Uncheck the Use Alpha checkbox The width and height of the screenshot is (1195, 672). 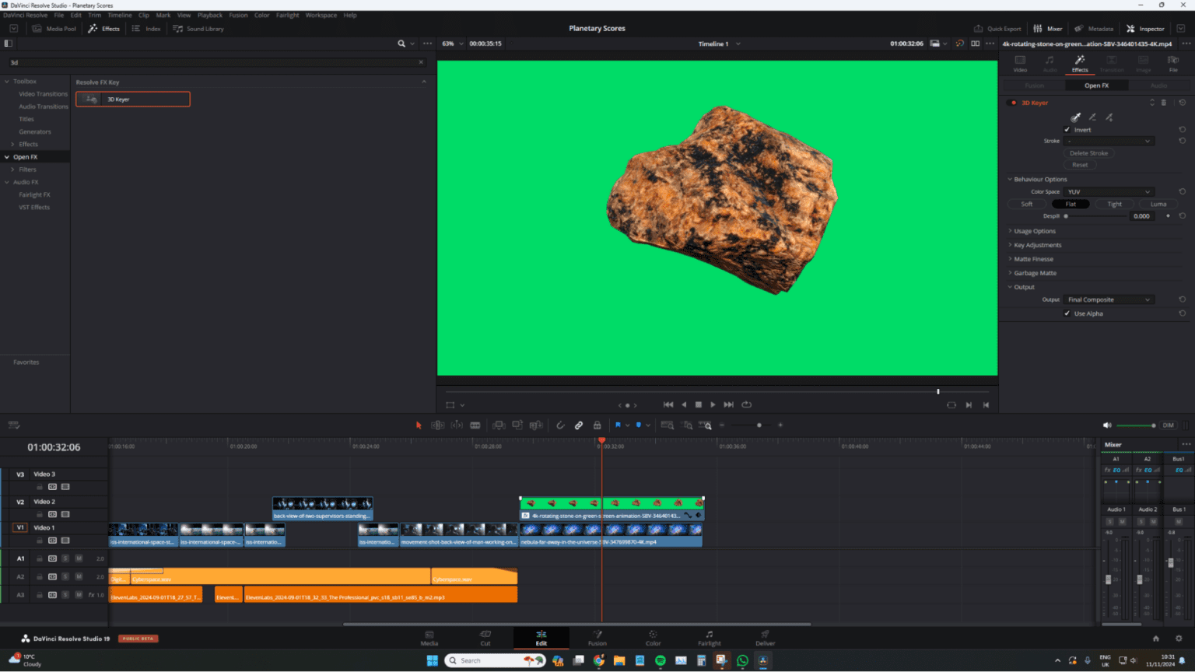click(1067, 313)
